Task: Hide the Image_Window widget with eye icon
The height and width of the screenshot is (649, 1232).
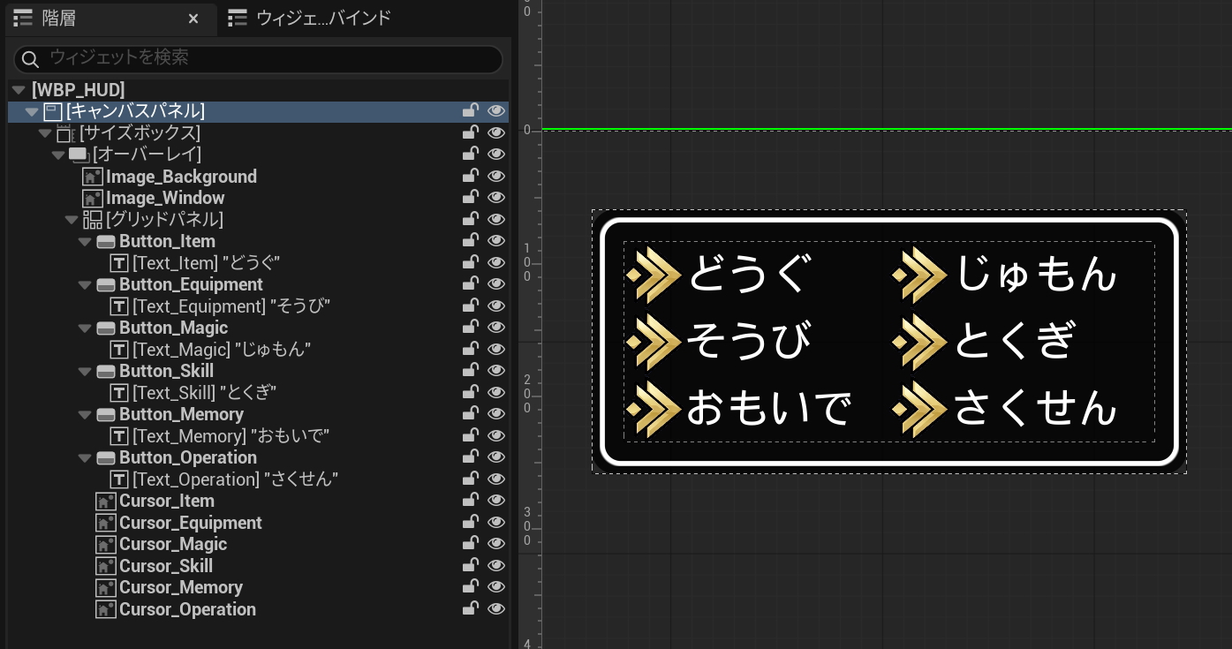Action: pos(496,198)
